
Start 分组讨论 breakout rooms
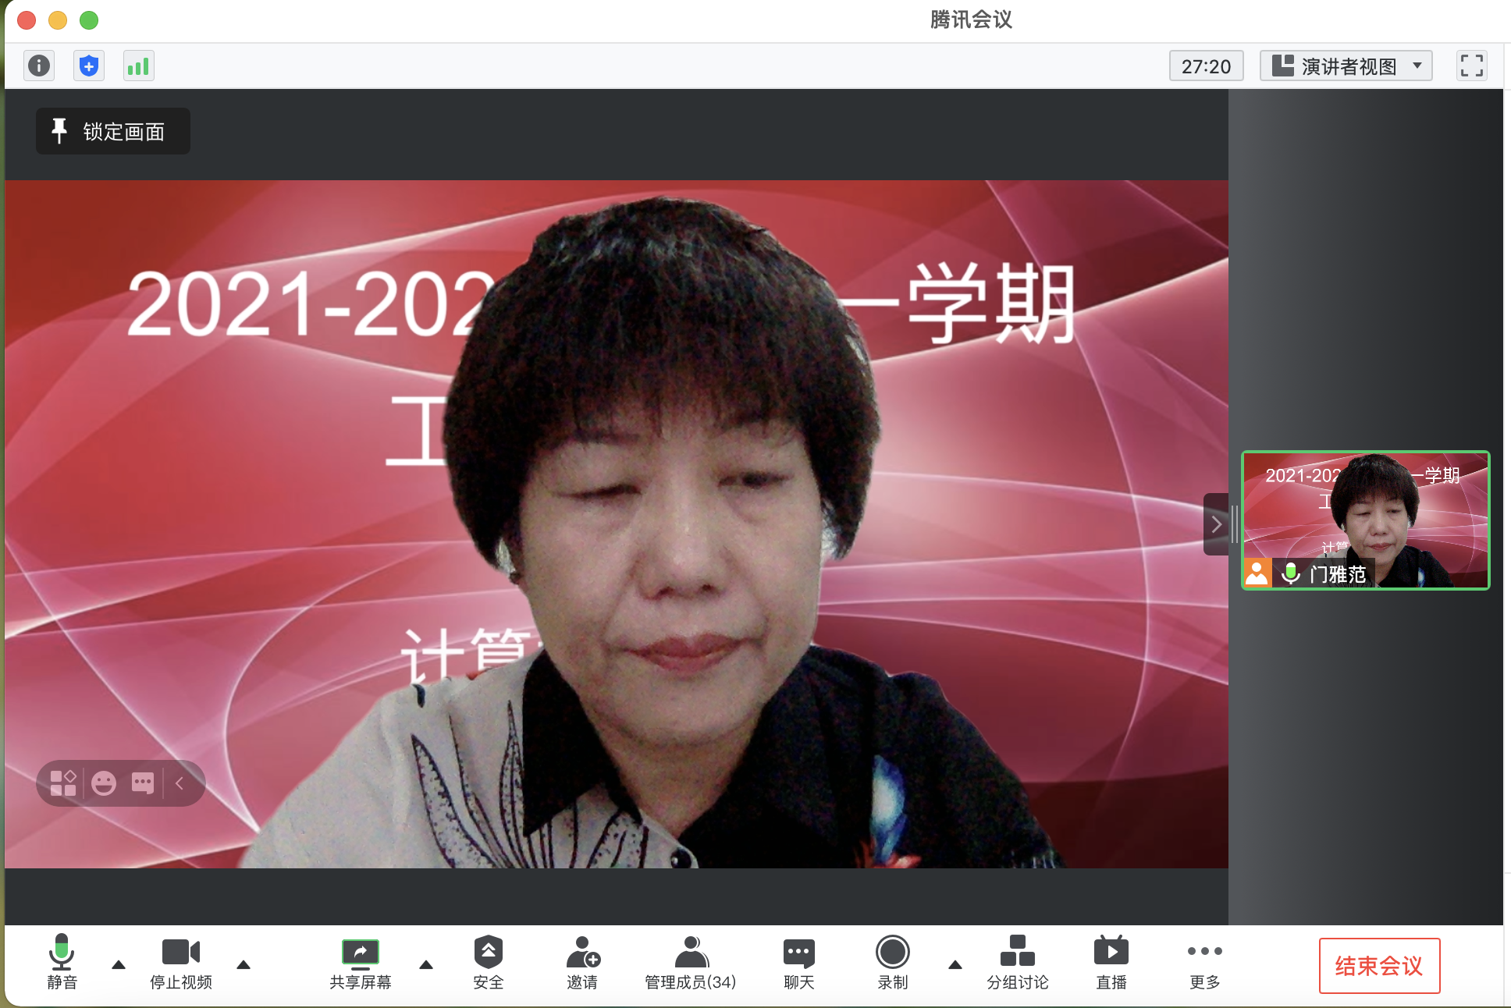point(1017,962)
